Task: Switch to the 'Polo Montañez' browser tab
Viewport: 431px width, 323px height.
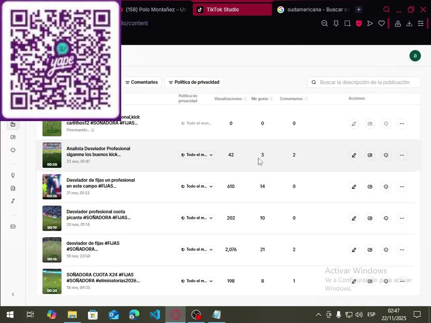Action: click(155, 9)
